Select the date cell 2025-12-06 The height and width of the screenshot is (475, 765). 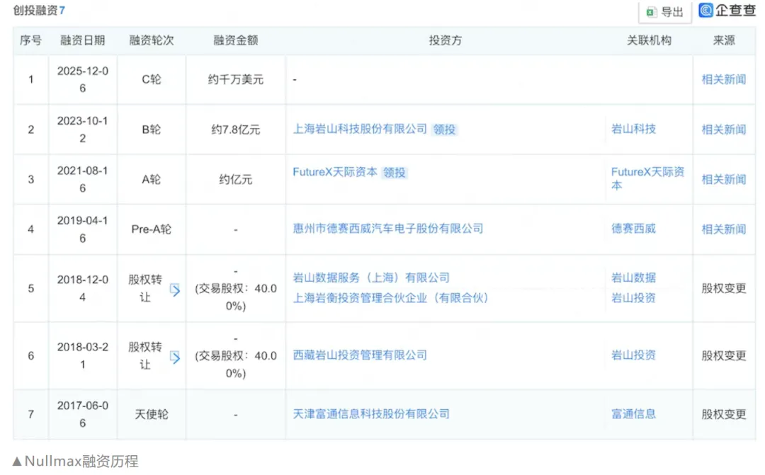82,79
